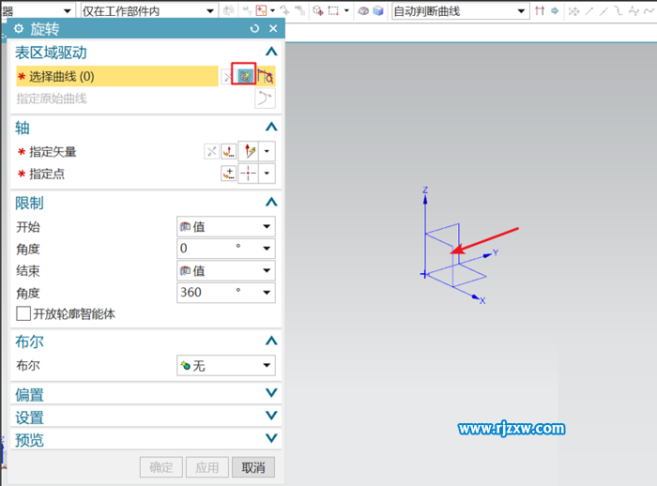Screen dimensions: 657x486
Task: Open the 旋转 dialog gear settings icon
Action: coord(19,28)
